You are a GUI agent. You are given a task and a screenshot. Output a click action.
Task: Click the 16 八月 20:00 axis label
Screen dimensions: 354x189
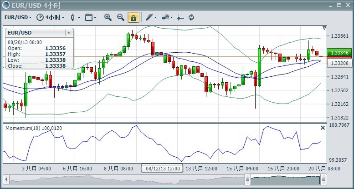(x=283, y=169)
